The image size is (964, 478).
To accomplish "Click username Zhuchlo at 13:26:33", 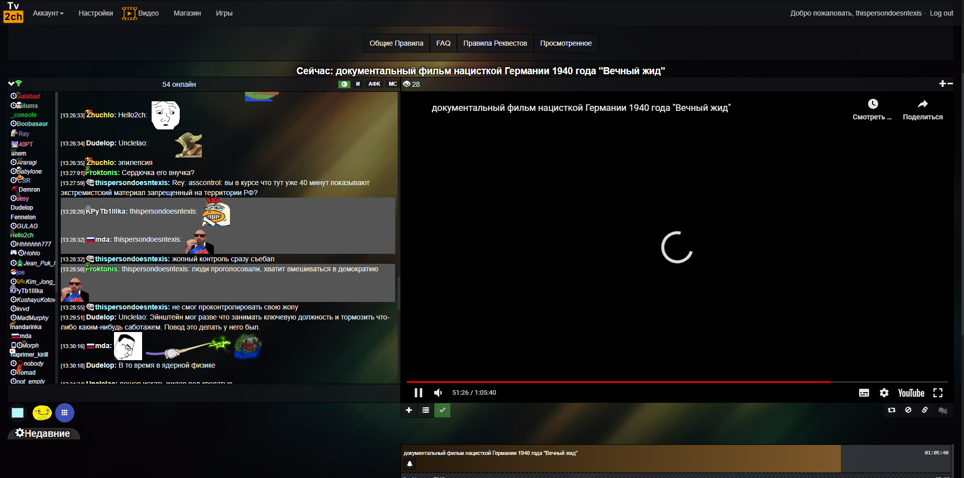I will [x=101, y=115].
